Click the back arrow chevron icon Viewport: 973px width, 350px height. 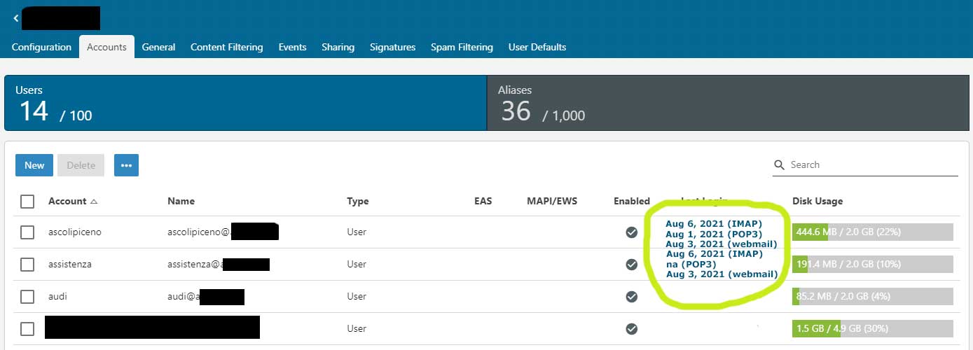(x=15, y=19)
